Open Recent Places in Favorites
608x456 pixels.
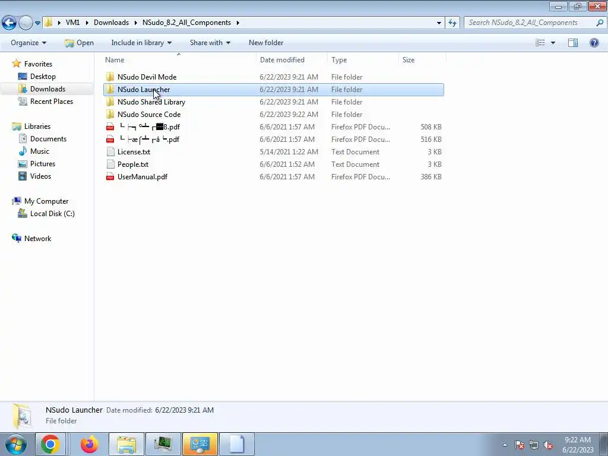[x=51, y=101]
